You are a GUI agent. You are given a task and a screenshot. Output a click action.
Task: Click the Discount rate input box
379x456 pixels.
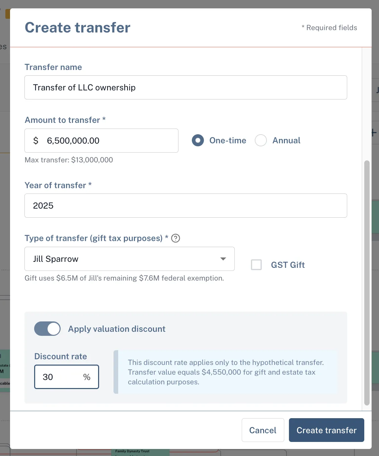click(x=67, y=377)
